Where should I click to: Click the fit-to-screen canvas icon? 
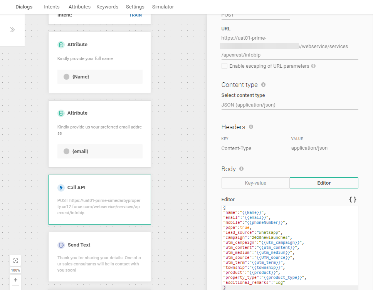pyautogui.click(x=15, y=260)
